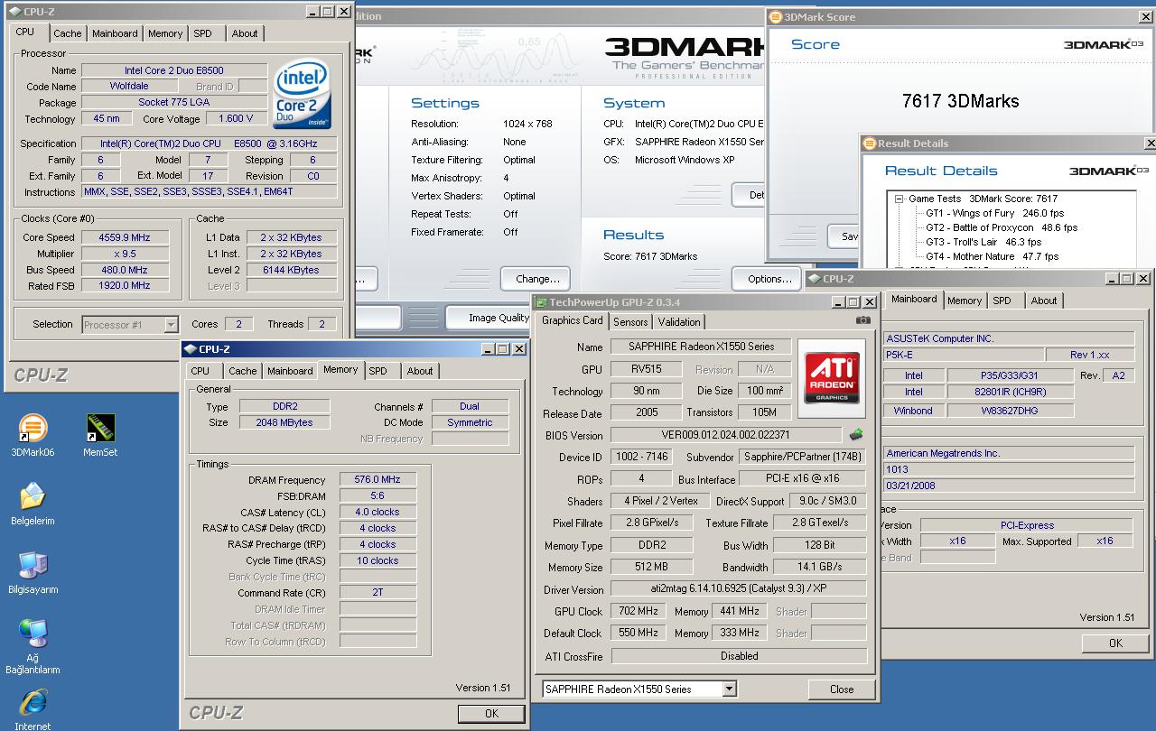Click the DRAM Frequency 576.0 MHz field
This screenshot has height=731, width=1156.
tap(378, 479)
